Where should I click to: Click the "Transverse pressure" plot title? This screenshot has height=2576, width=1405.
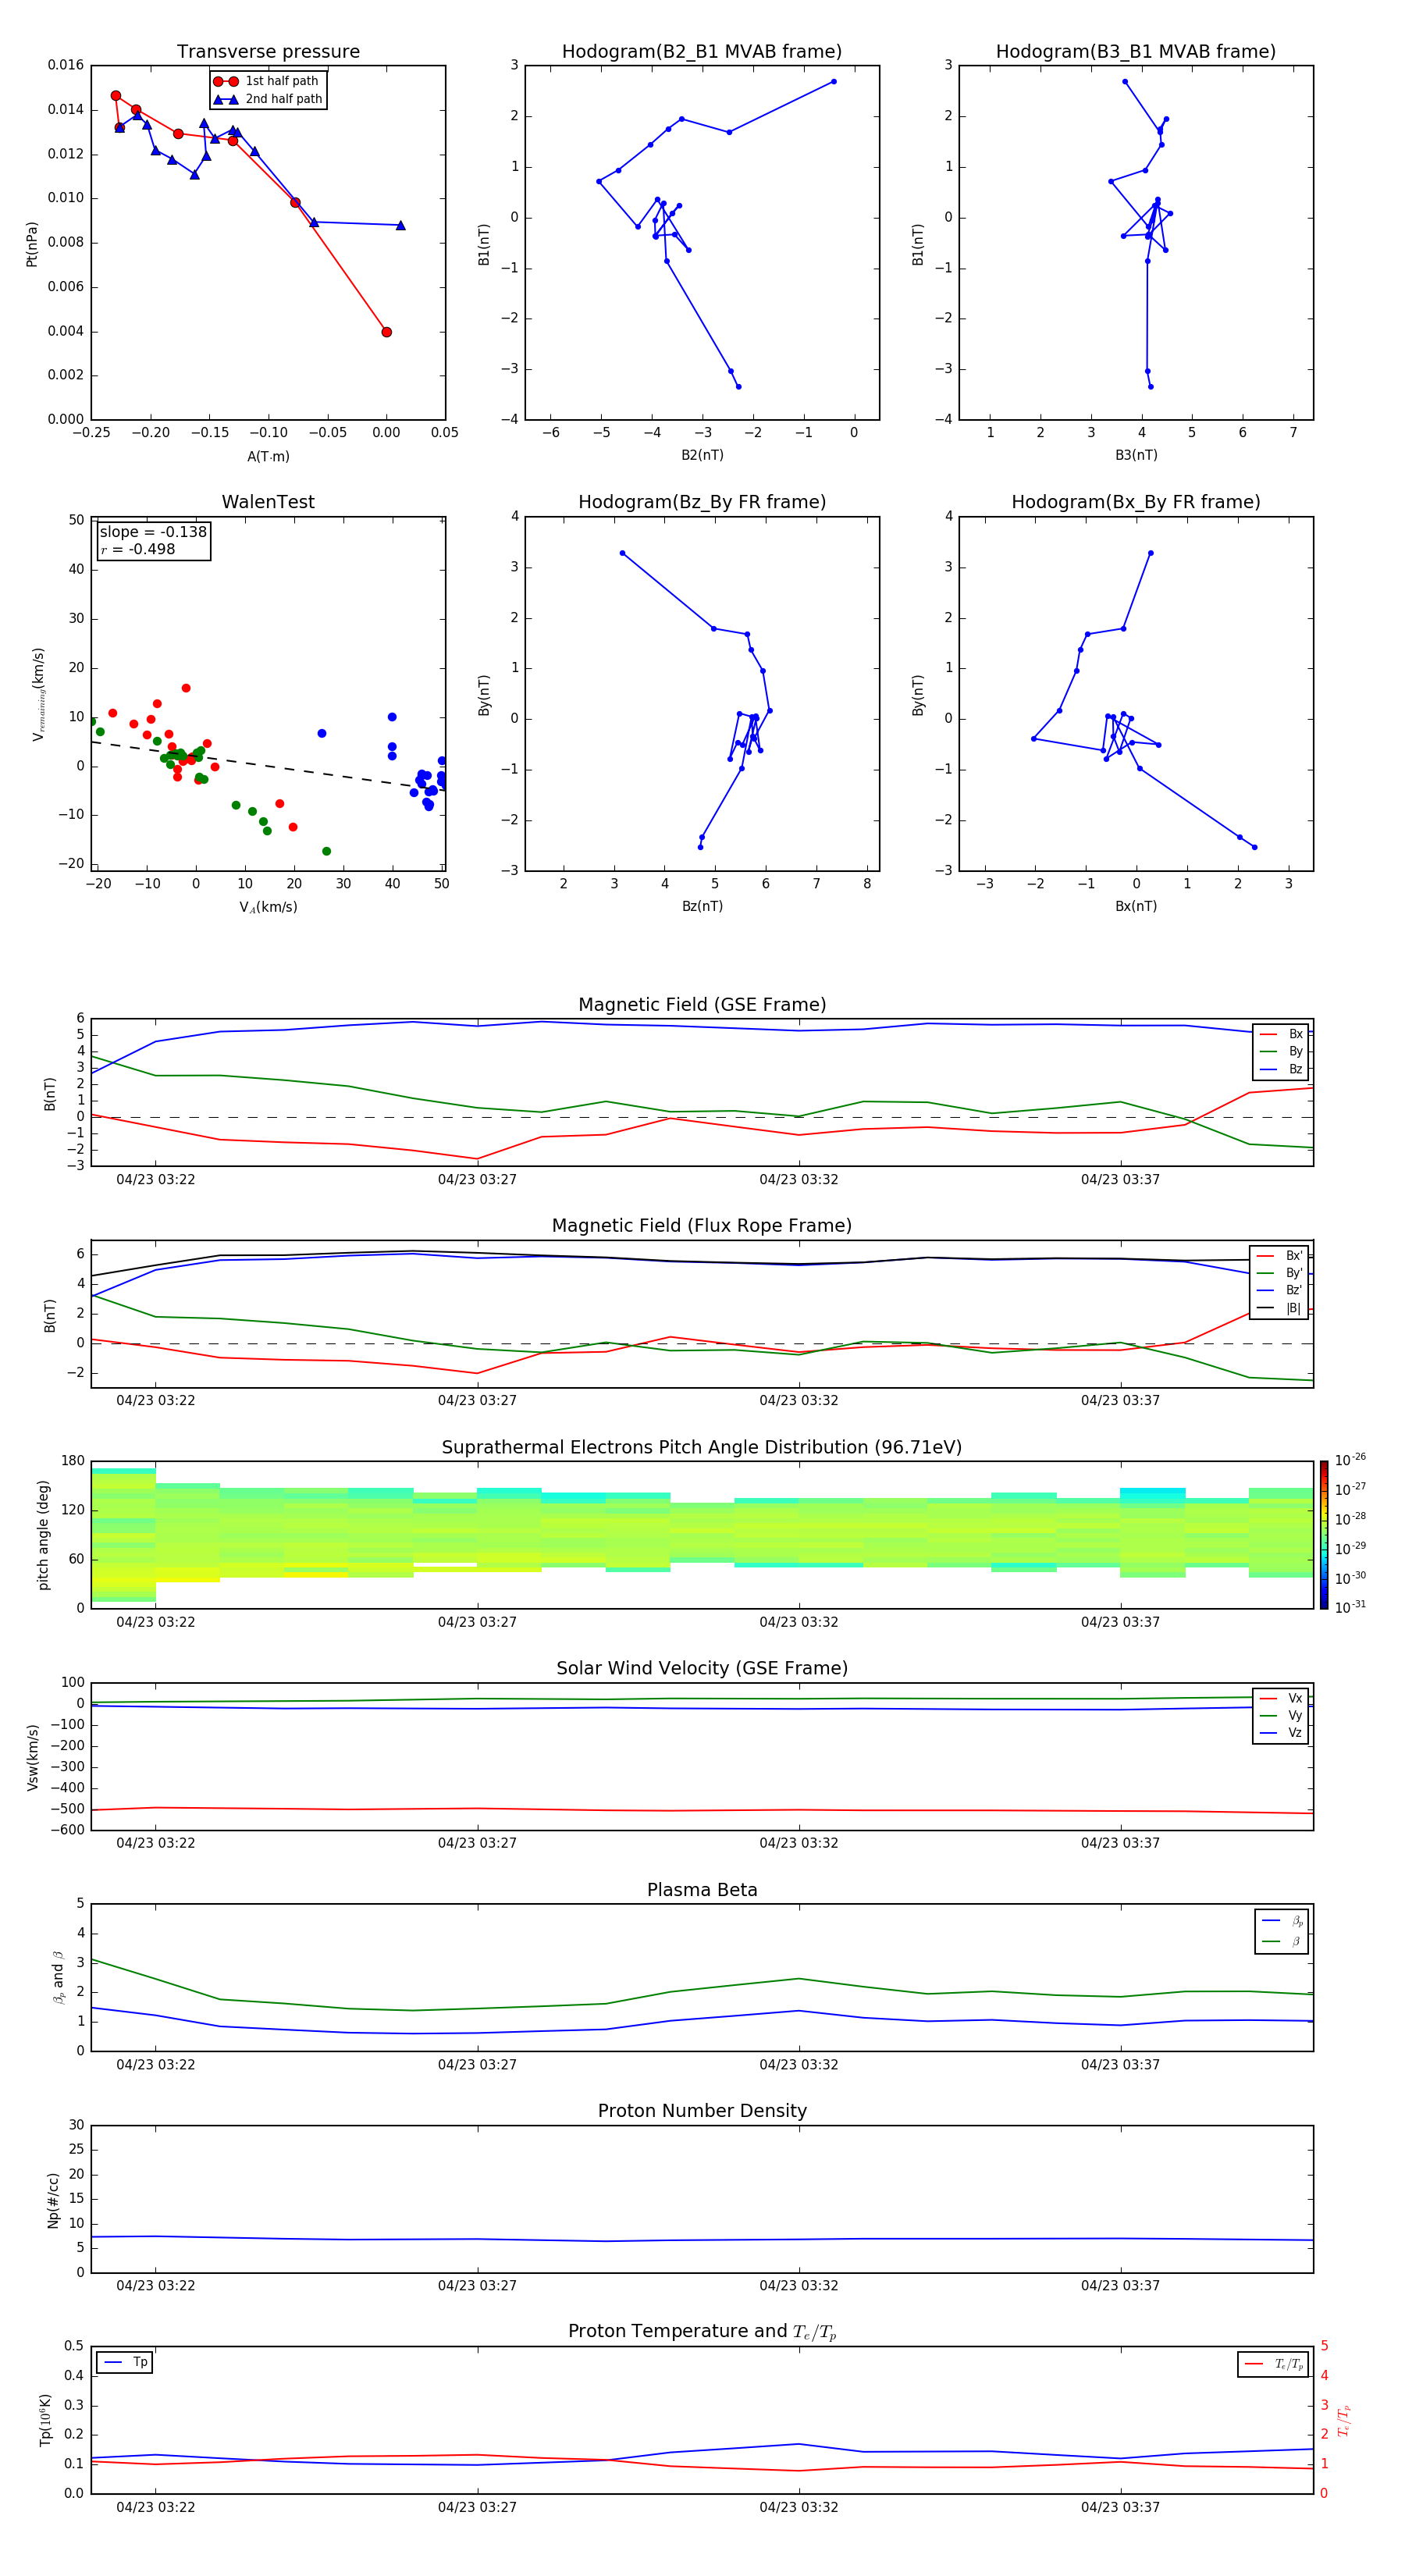pos(268,51)
